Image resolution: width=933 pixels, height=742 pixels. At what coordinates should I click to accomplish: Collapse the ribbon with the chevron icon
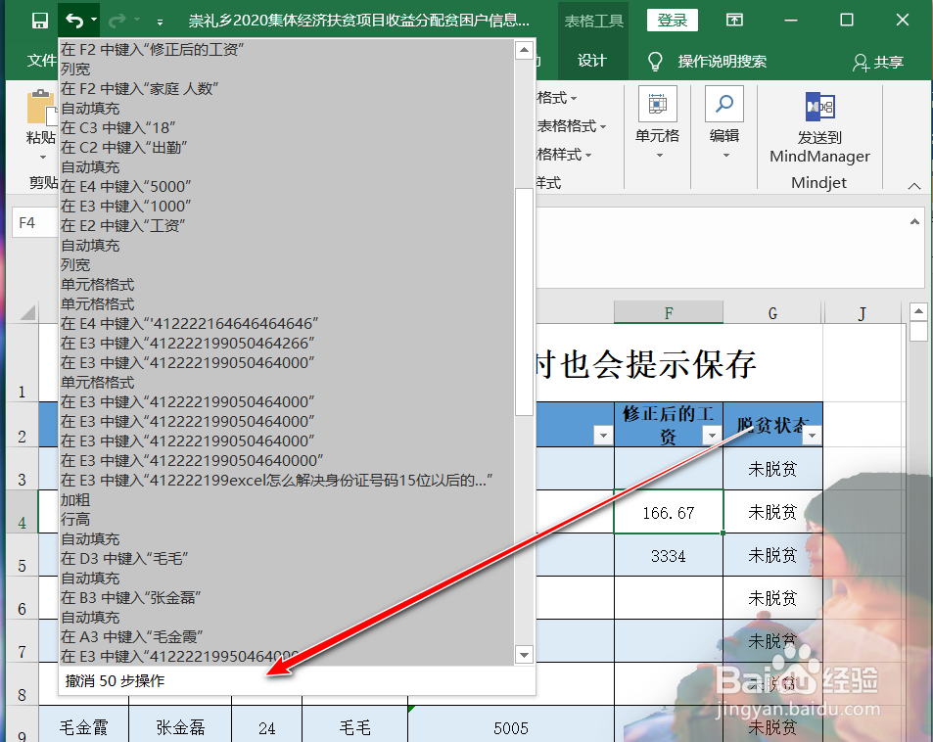(913, 185)
